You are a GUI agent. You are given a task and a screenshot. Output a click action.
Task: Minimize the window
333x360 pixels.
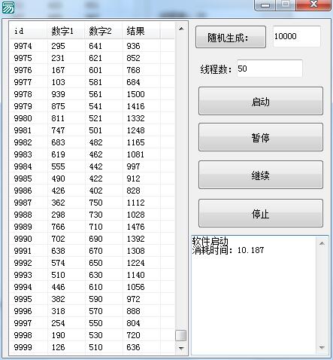pyautogui.click(x=265, y=5)
